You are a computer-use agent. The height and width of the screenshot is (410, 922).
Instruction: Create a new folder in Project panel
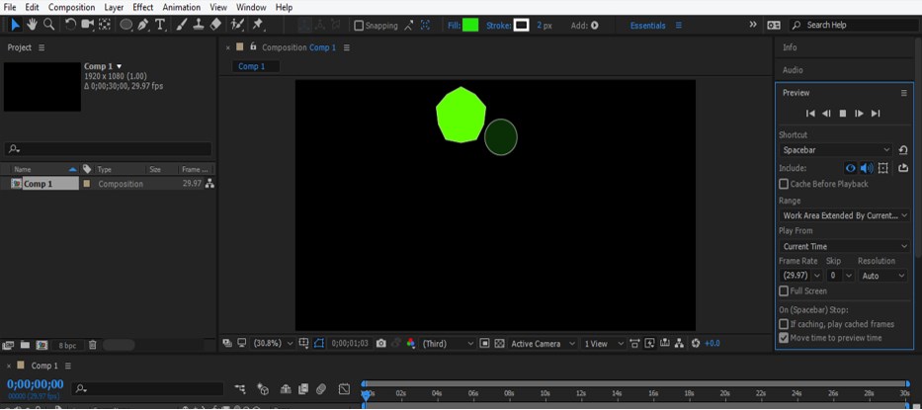[x=25, y=346]
